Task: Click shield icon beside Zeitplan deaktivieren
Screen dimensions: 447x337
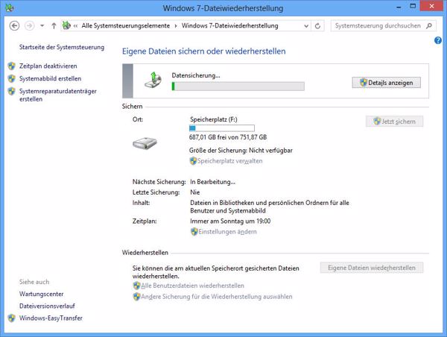Action: pos(11,66)
